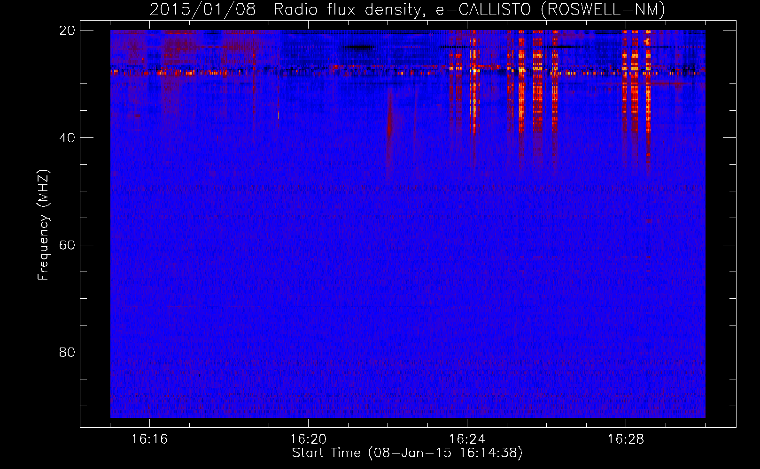Screen dimensions: 760x469
Task: Click the 40 MHz y-axis tick label
Action: (x=67, y=138)
